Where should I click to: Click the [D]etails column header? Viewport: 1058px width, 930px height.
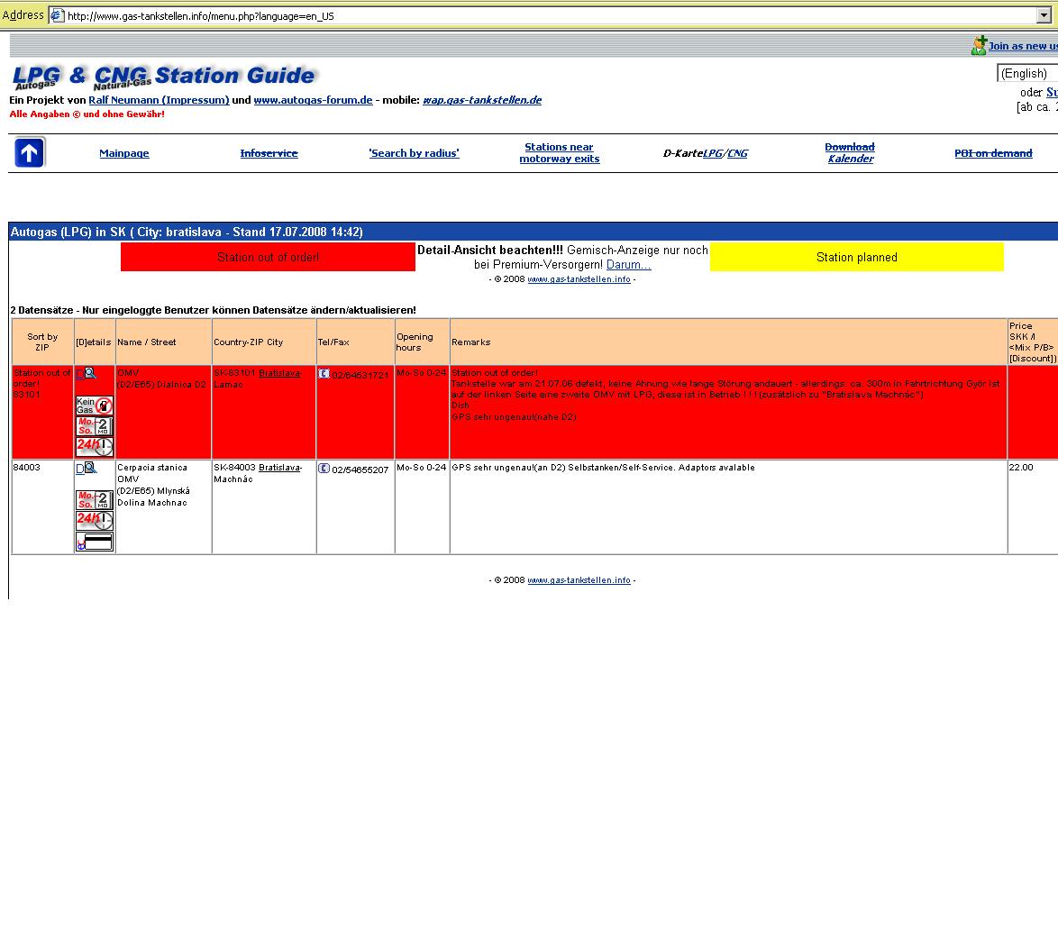[94, 342]
